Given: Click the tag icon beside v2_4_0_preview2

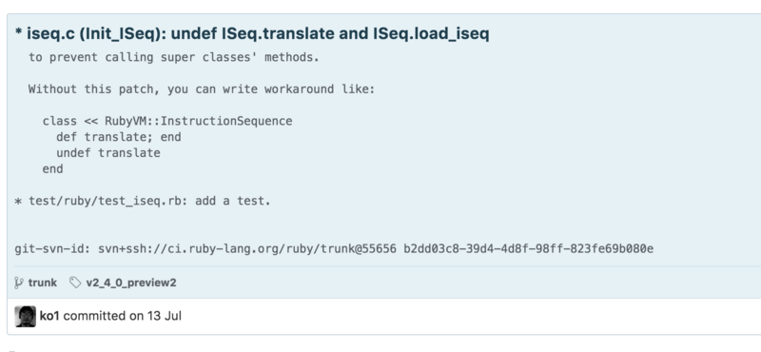Looking at the screenshot, I should tap(75, 283).
